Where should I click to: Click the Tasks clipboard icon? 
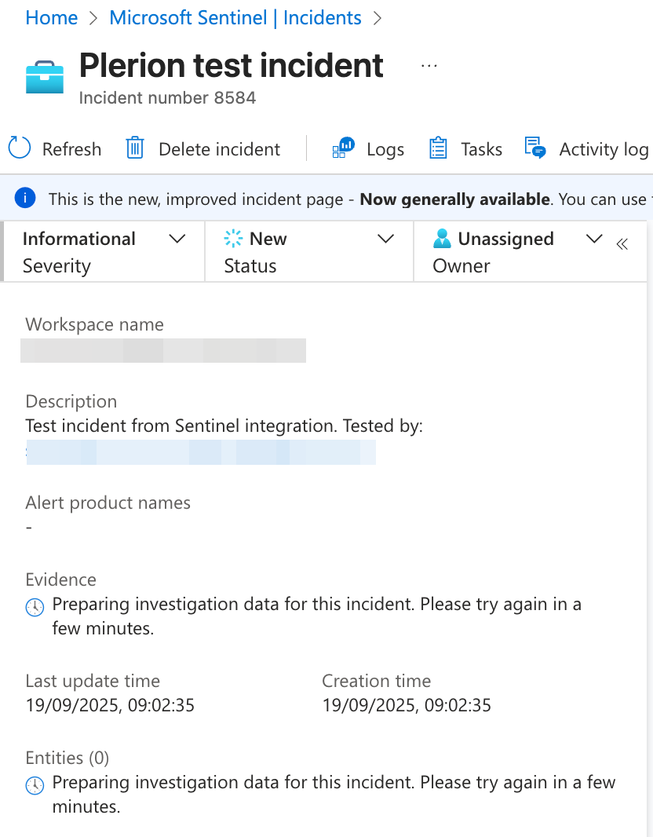click(x=438, y=148)
